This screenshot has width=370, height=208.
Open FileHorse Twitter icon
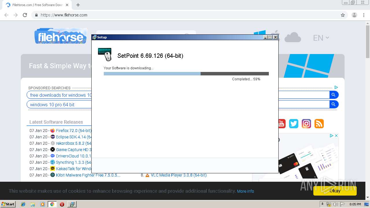pos(294,124)
